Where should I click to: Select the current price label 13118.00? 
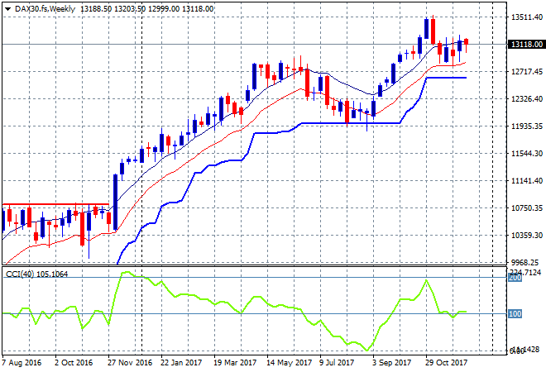click(527, 45)
